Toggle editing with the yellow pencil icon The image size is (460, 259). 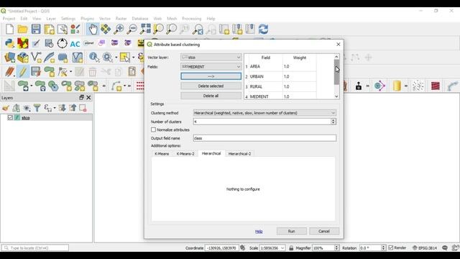(x=22, y=71)
